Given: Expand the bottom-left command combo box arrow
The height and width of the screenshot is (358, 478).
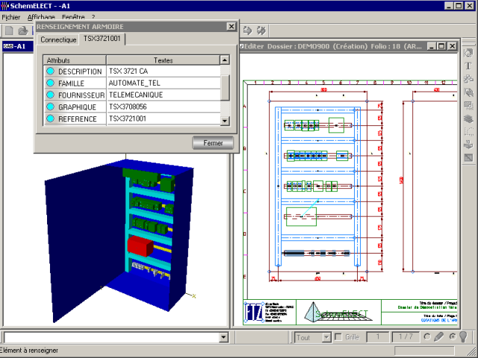Looking at the screenshot, I should coord(223,337).
